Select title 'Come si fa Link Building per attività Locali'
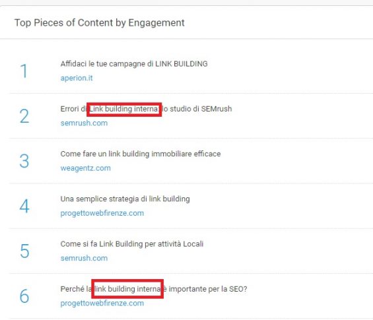This screenshot has width=373, height=320. pos(132,244)
